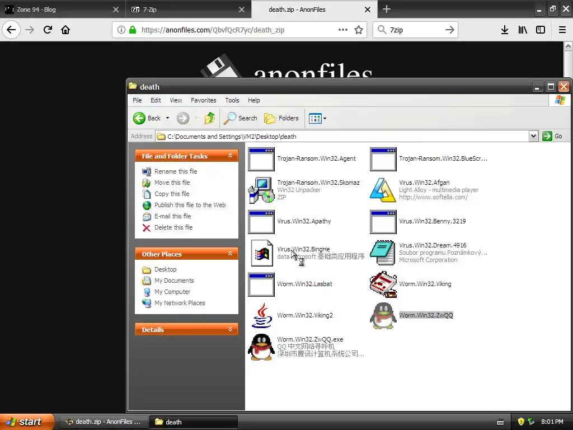The image size is (573, 430).
Task: Open the browser hamburger menu
Action: pyautogui.click(x=562, y=30)
